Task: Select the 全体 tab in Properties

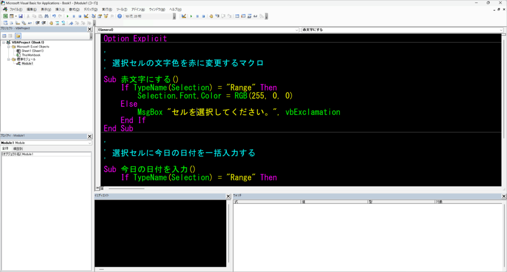Action: (5, 148)
